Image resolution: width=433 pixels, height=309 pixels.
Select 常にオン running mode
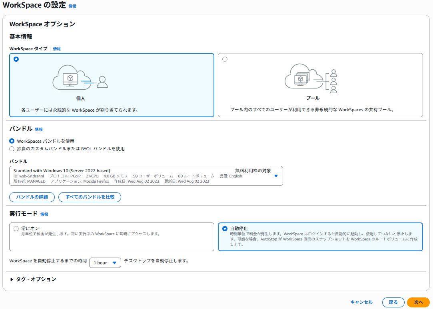point(16,228)
